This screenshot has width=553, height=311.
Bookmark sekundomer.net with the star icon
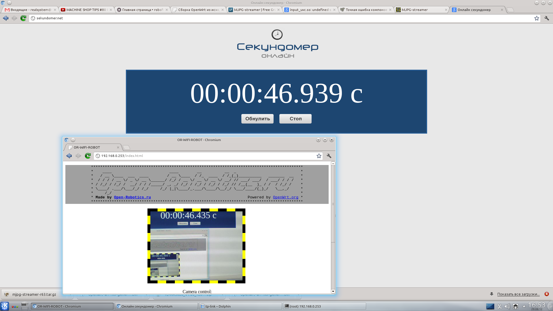pyautogui.click(x=537, y=18)
